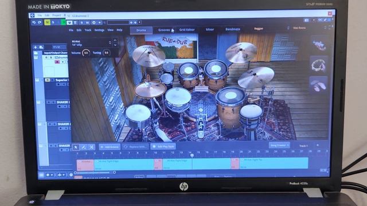Open the EZdrummer Settings menu

pos(99,30)
